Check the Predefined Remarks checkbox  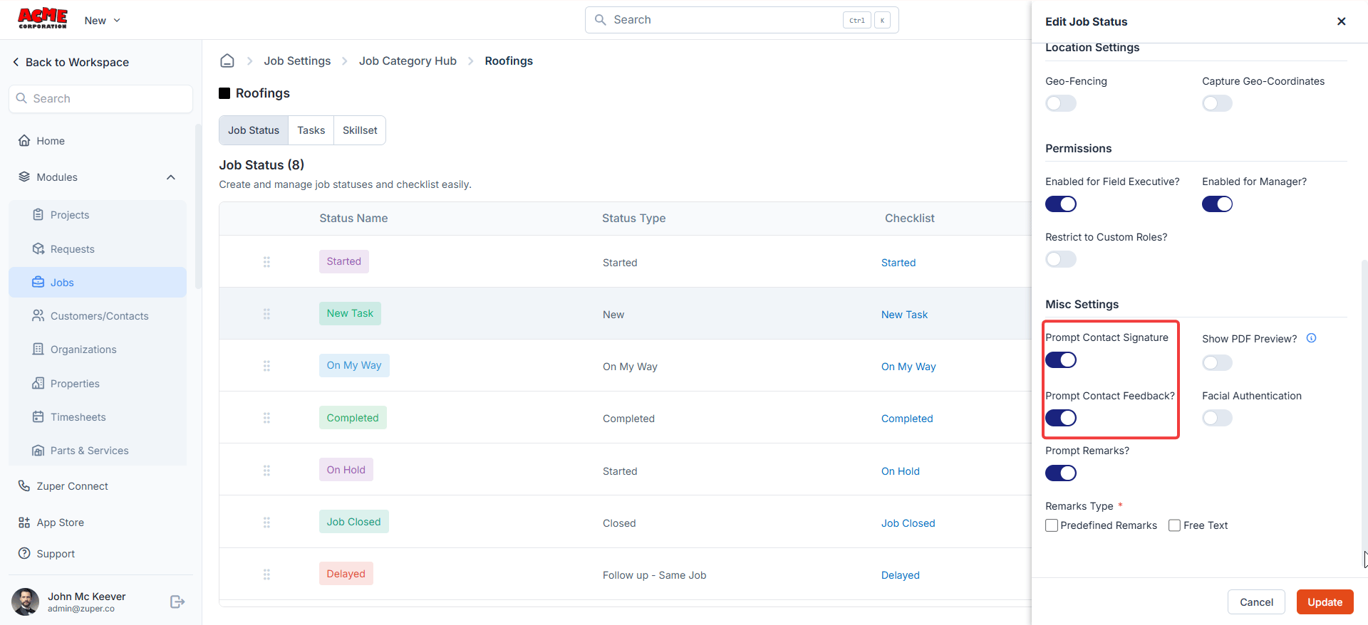[1052, 525]
